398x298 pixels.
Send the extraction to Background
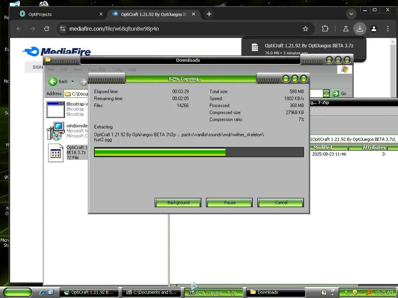pyautogui.click(x=178, y=203)
